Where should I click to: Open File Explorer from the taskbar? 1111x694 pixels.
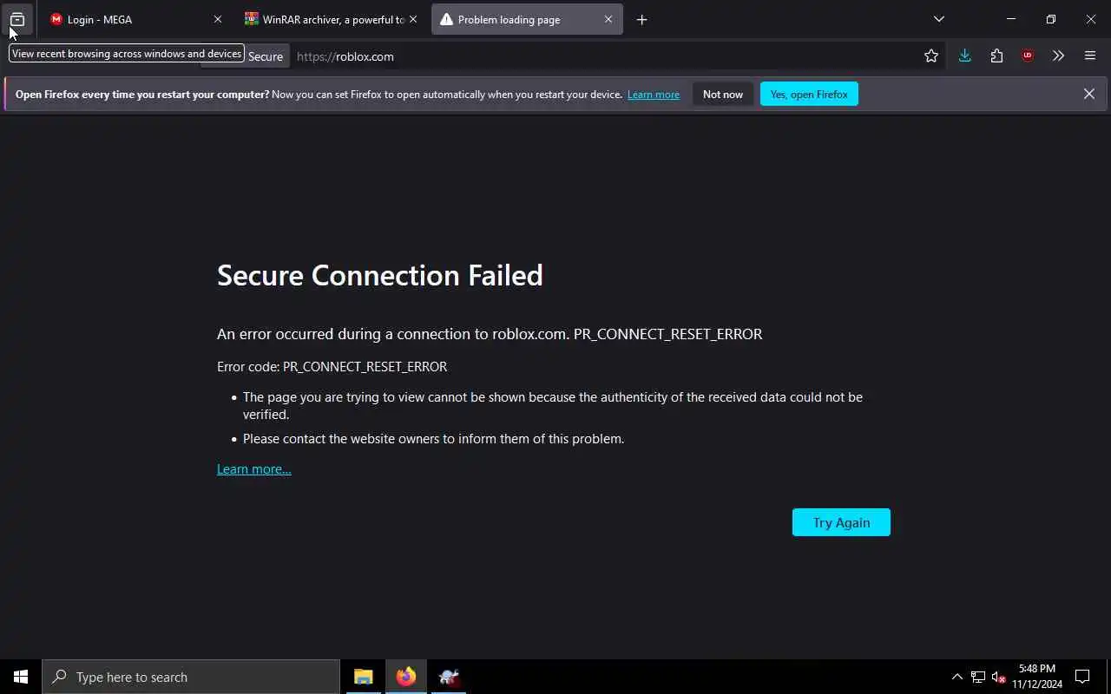click(364, 677)
